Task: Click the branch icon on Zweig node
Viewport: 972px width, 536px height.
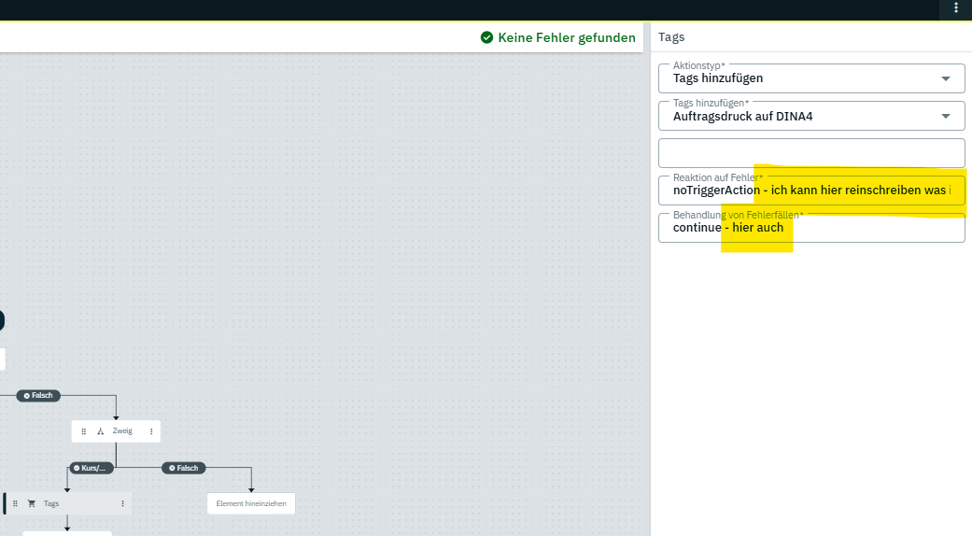Action: [x=100, y=431]
